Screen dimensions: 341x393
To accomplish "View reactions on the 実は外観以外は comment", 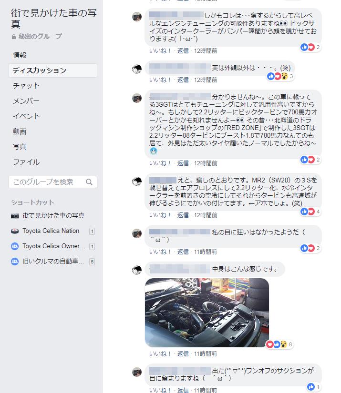I will coord(280,76).
